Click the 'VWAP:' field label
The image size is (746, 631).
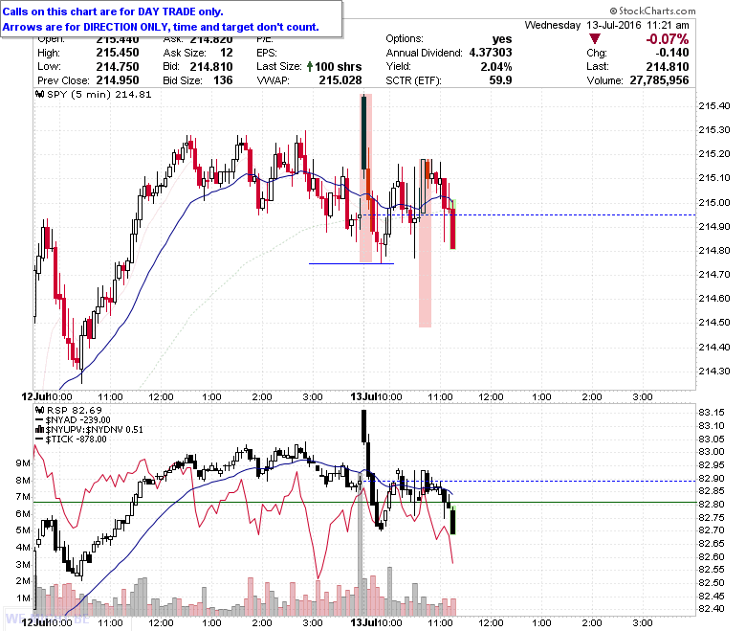pyautogui.click(x=273, y=80)
